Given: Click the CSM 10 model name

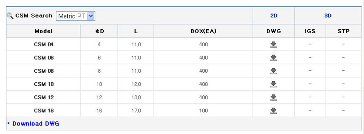Looking at the screenshot, I should point(44,84).
